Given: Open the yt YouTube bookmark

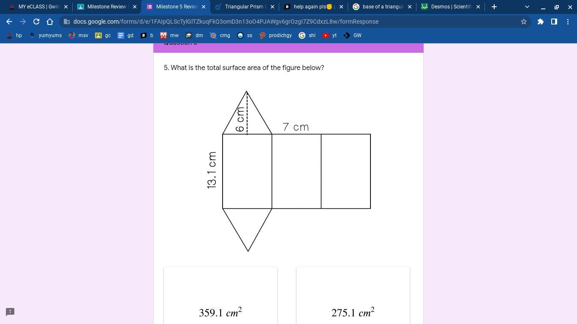Looking at the screenshot, I should pyautogui.click(x=329, y=35).
